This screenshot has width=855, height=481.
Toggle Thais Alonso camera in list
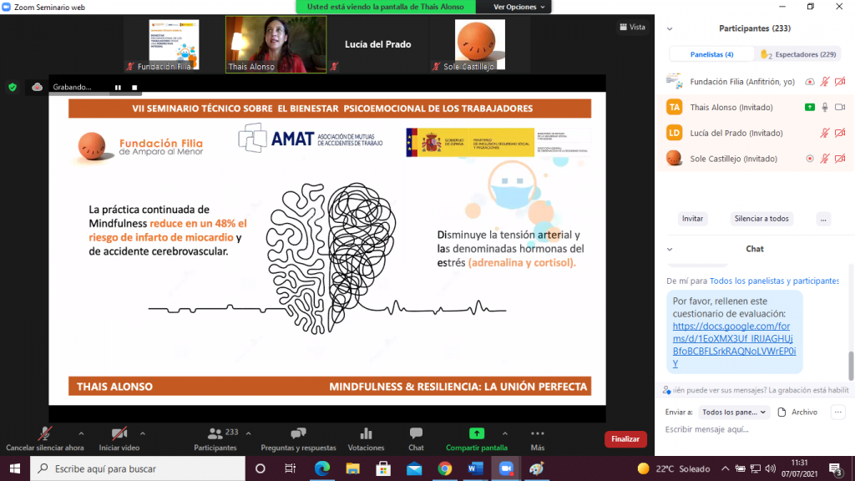840,108
